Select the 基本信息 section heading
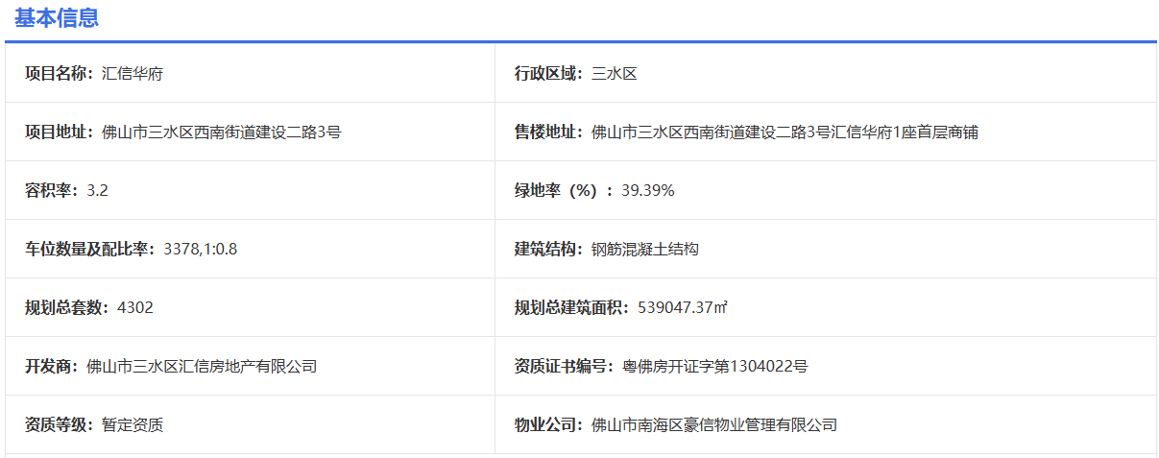The image size is (1159, 458). click(x=57, y=18)
